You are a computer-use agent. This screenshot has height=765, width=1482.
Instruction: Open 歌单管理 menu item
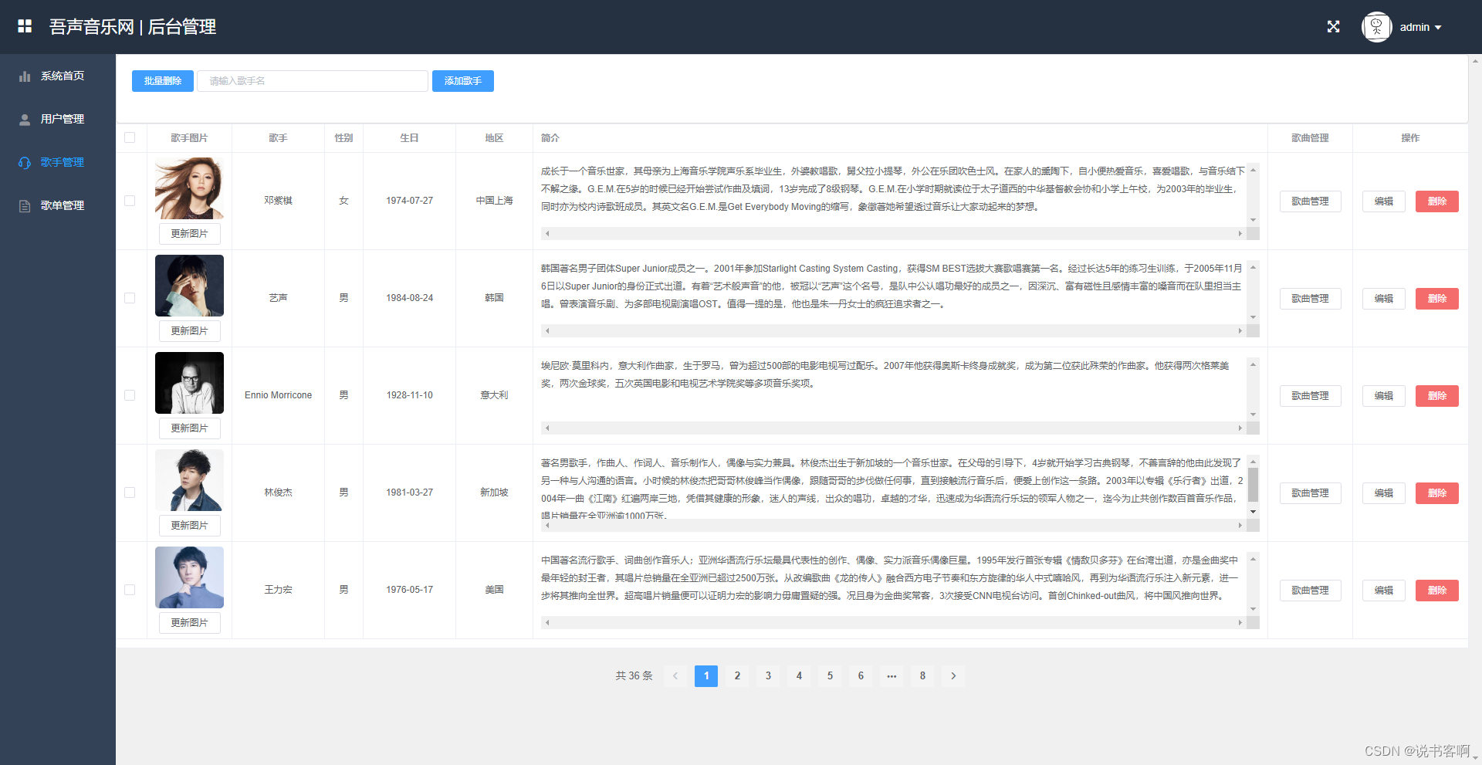[58, 205]
